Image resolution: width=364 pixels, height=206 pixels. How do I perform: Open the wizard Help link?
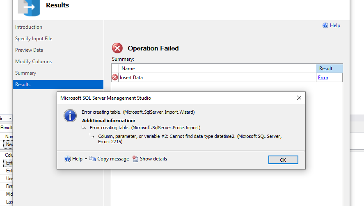(335, 25)
